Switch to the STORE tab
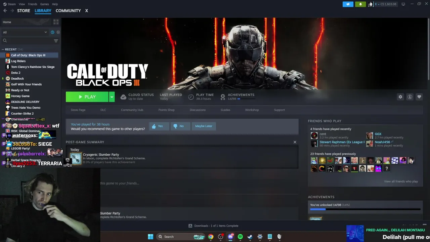The image size is (430, 242). point(24,11)
